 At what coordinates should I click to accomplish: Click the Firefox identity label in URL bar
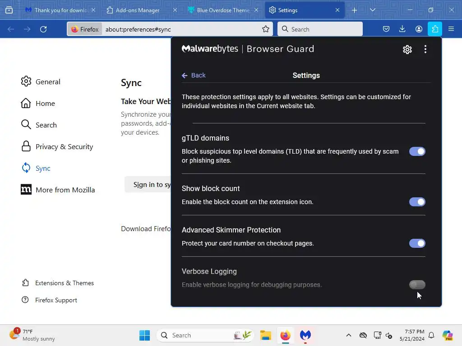[x=85, y=29]
